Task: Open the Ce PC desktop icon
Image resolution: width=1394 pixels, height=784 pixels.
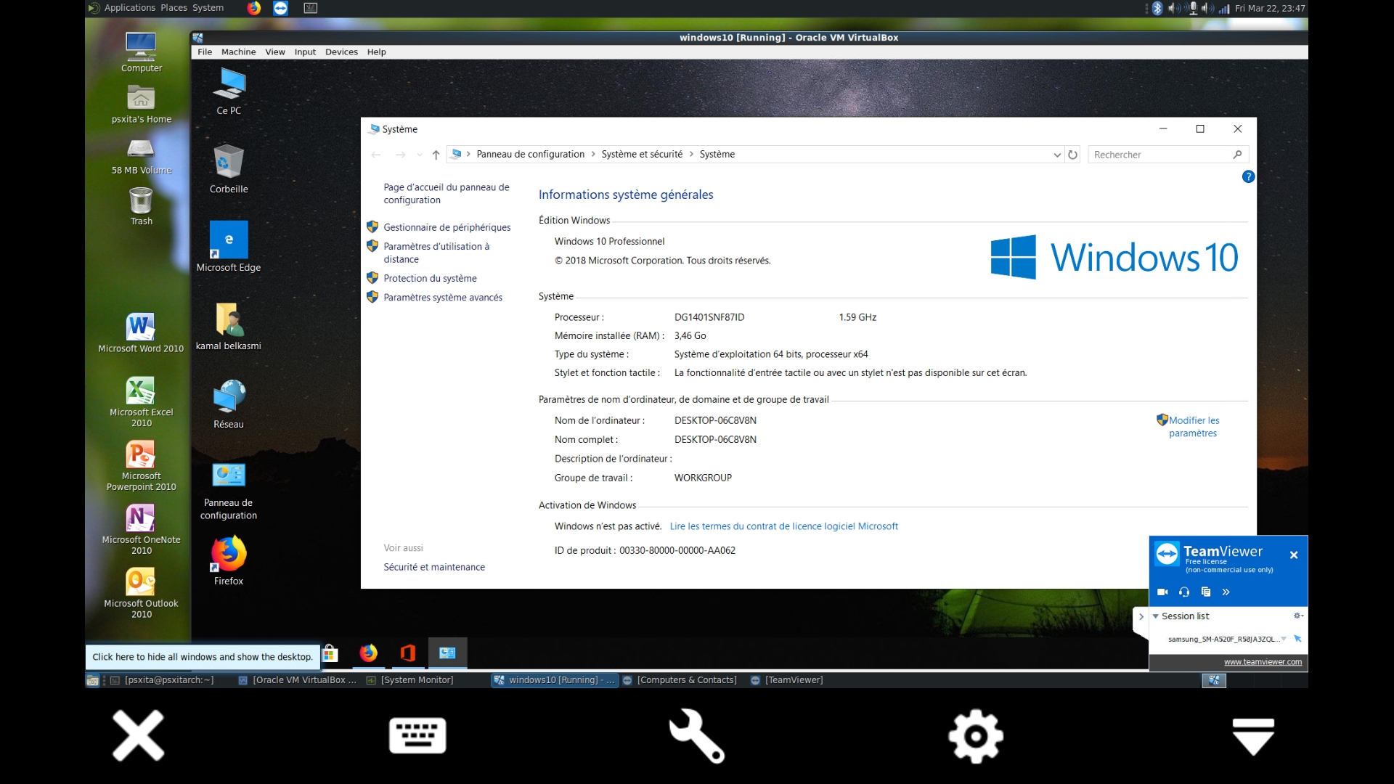Action: pos(229,91)
